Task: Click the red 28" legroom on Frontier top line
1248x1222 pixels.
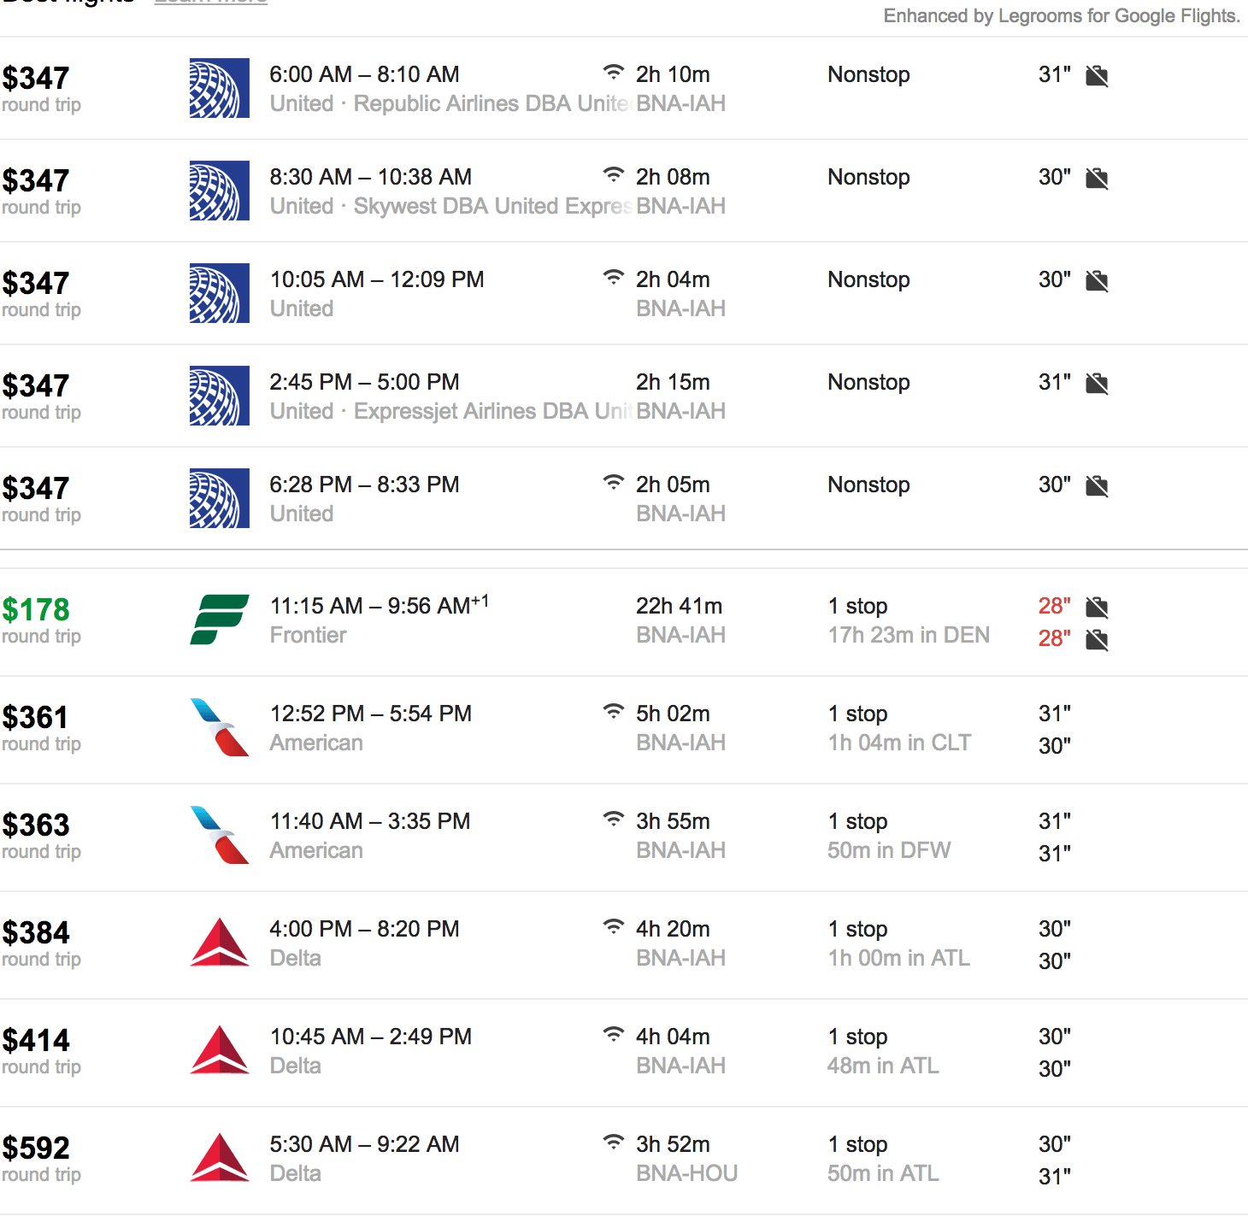Action: coord(1055,606)
